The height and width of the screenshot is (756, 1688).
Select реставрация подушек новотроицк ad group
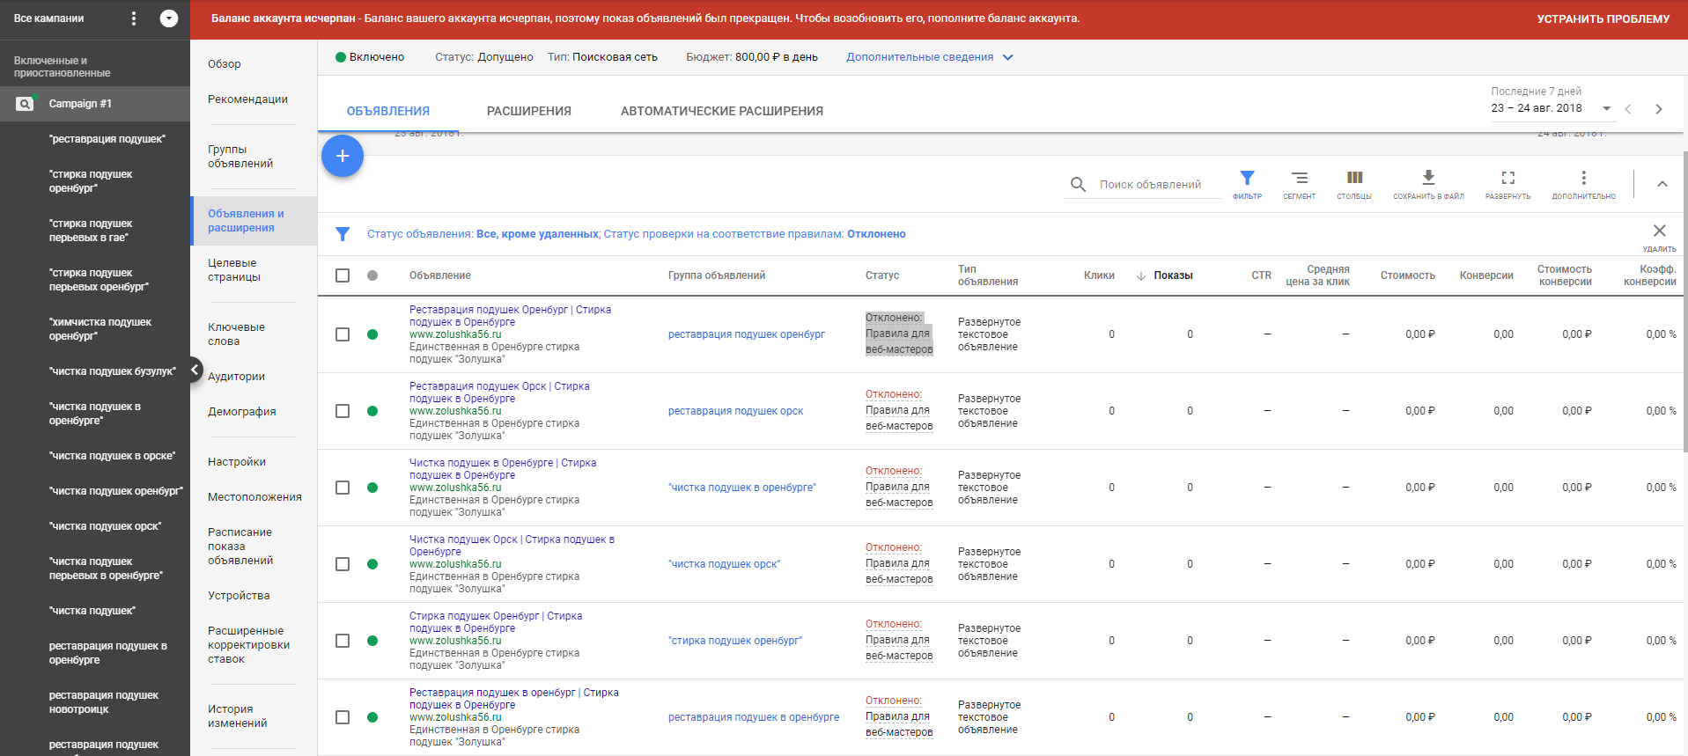click(x=104, y=702)
